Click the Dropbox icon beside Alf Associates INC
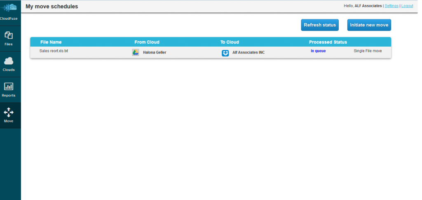 (225, 53)
